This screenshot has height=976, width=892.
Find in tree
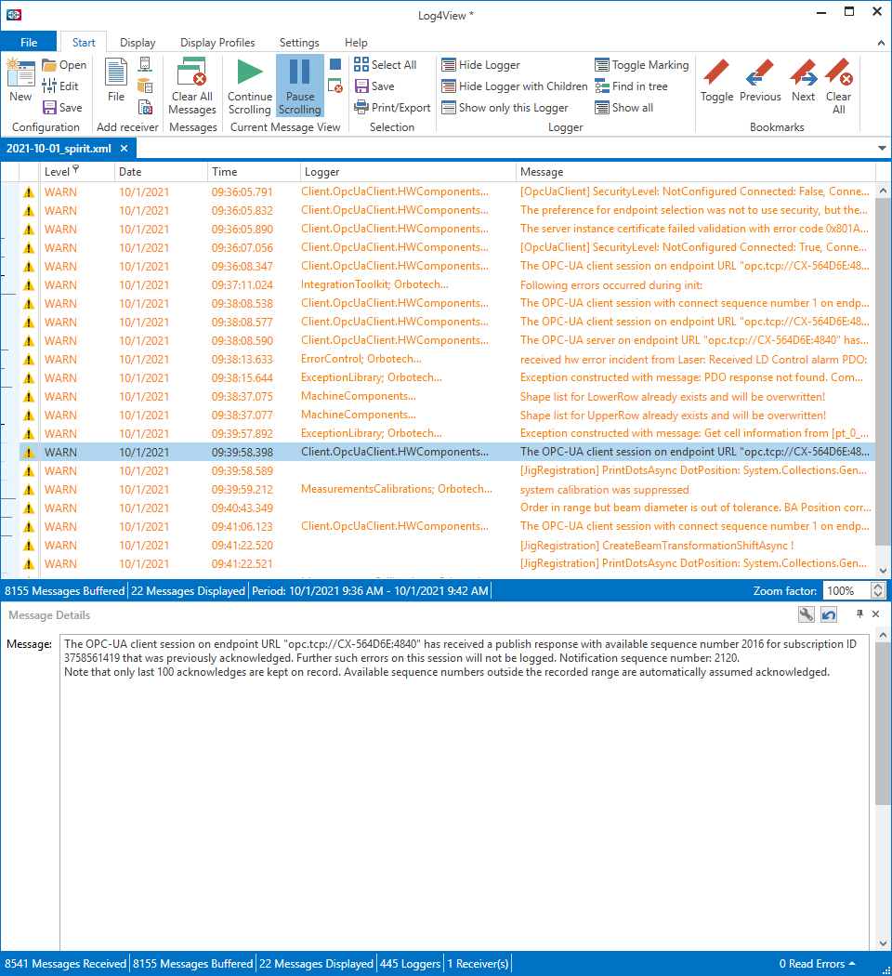(631, 86)
